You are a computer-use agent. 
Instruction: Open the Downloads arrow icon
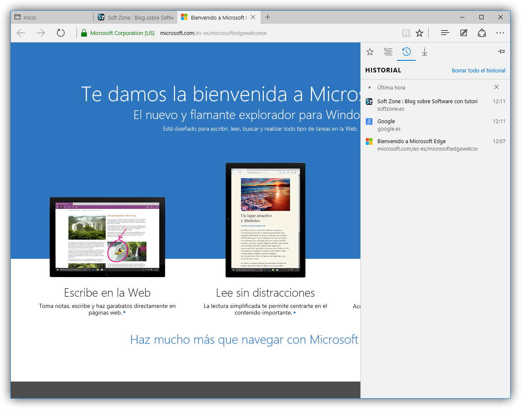[424, 52]
